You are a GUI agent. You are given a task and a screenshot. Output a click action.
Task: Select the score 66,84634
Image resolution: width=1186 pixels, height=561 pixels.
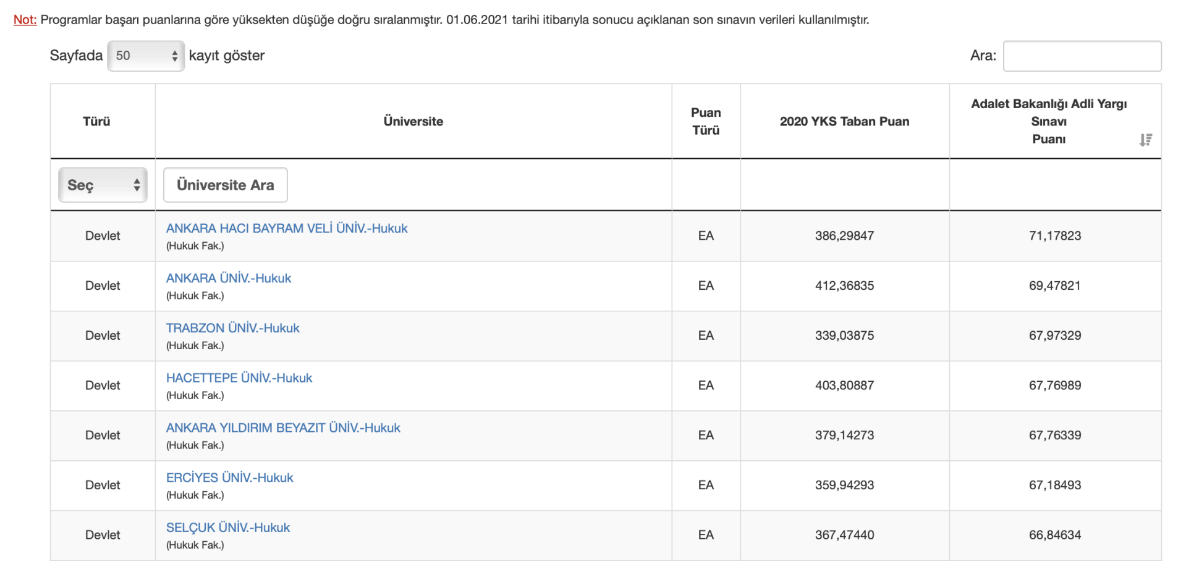(1055, 535)
